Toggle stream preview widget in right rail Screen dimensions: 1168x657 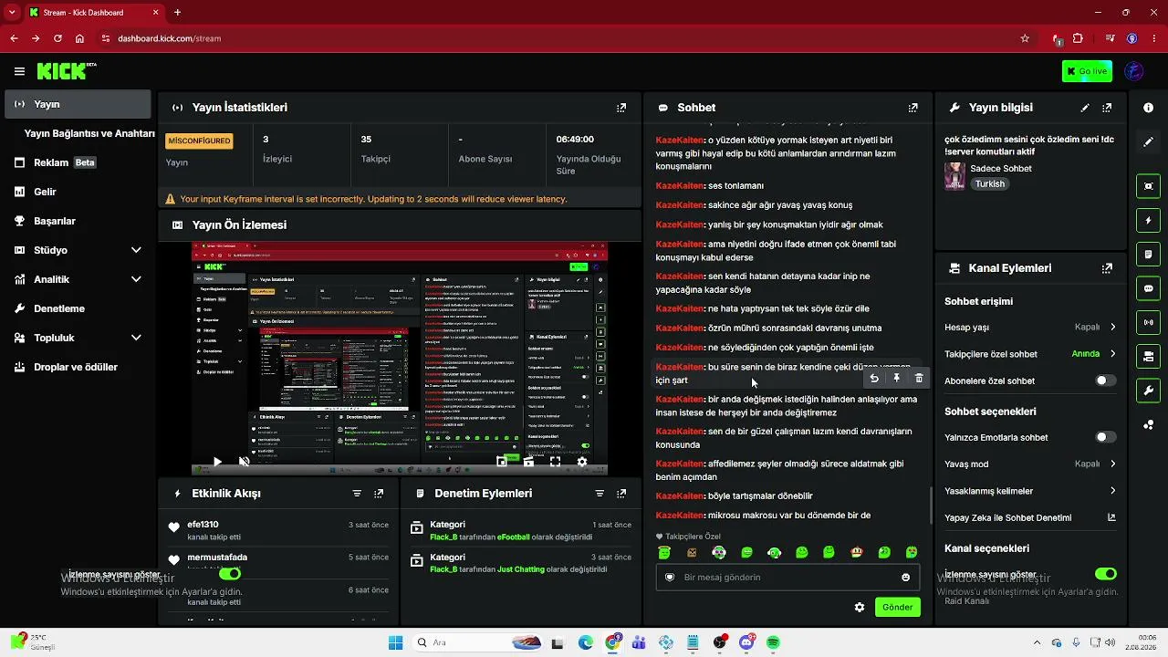(x=1148, y=186)
